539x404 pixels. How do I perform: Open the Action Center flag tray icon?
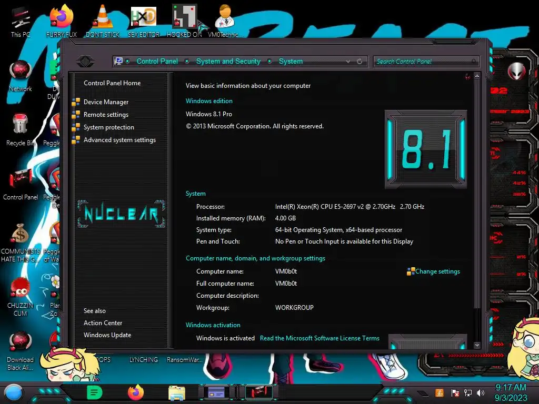coord(455,392)
